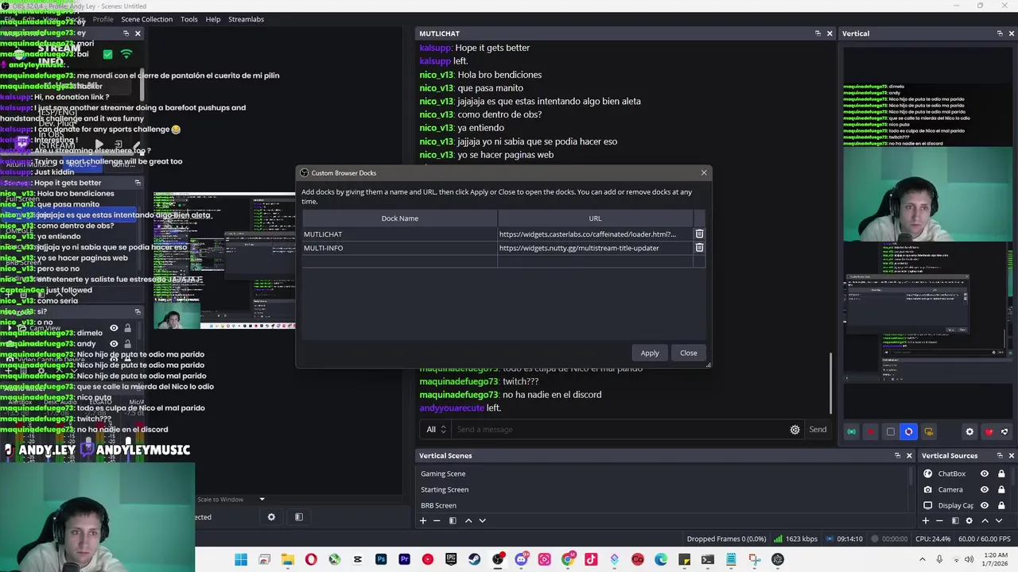Delete the MUTLICHAT dock entry with trash icon

[699, 234]
